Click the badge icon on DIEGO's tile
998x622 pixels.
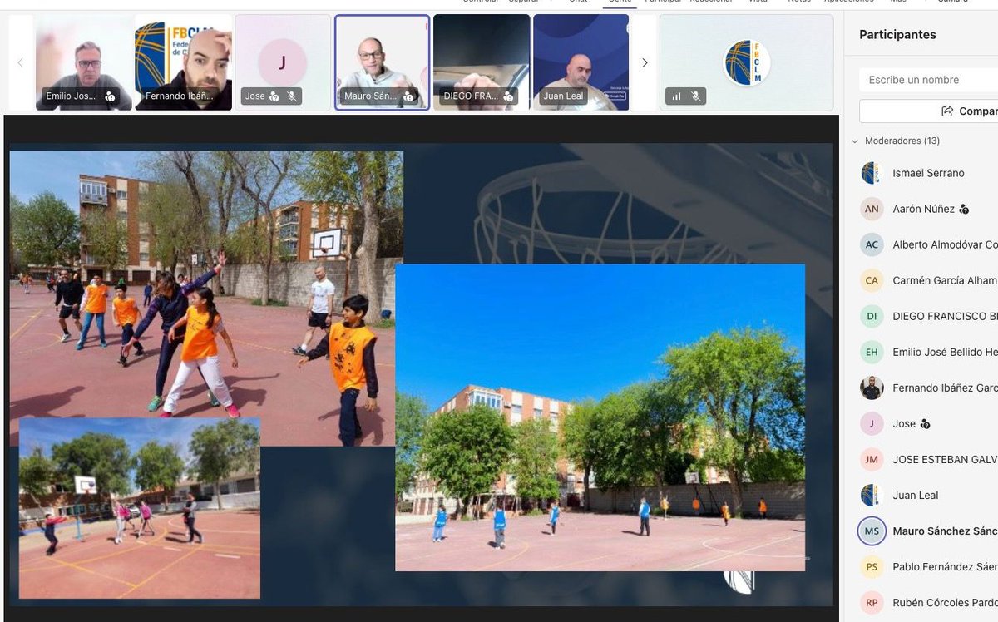pos(508,96)
